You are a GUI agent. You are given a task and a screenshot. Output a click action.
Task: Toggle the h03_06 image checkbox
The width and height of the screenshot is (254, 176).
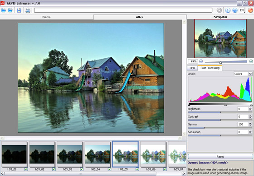coord(165,169)
